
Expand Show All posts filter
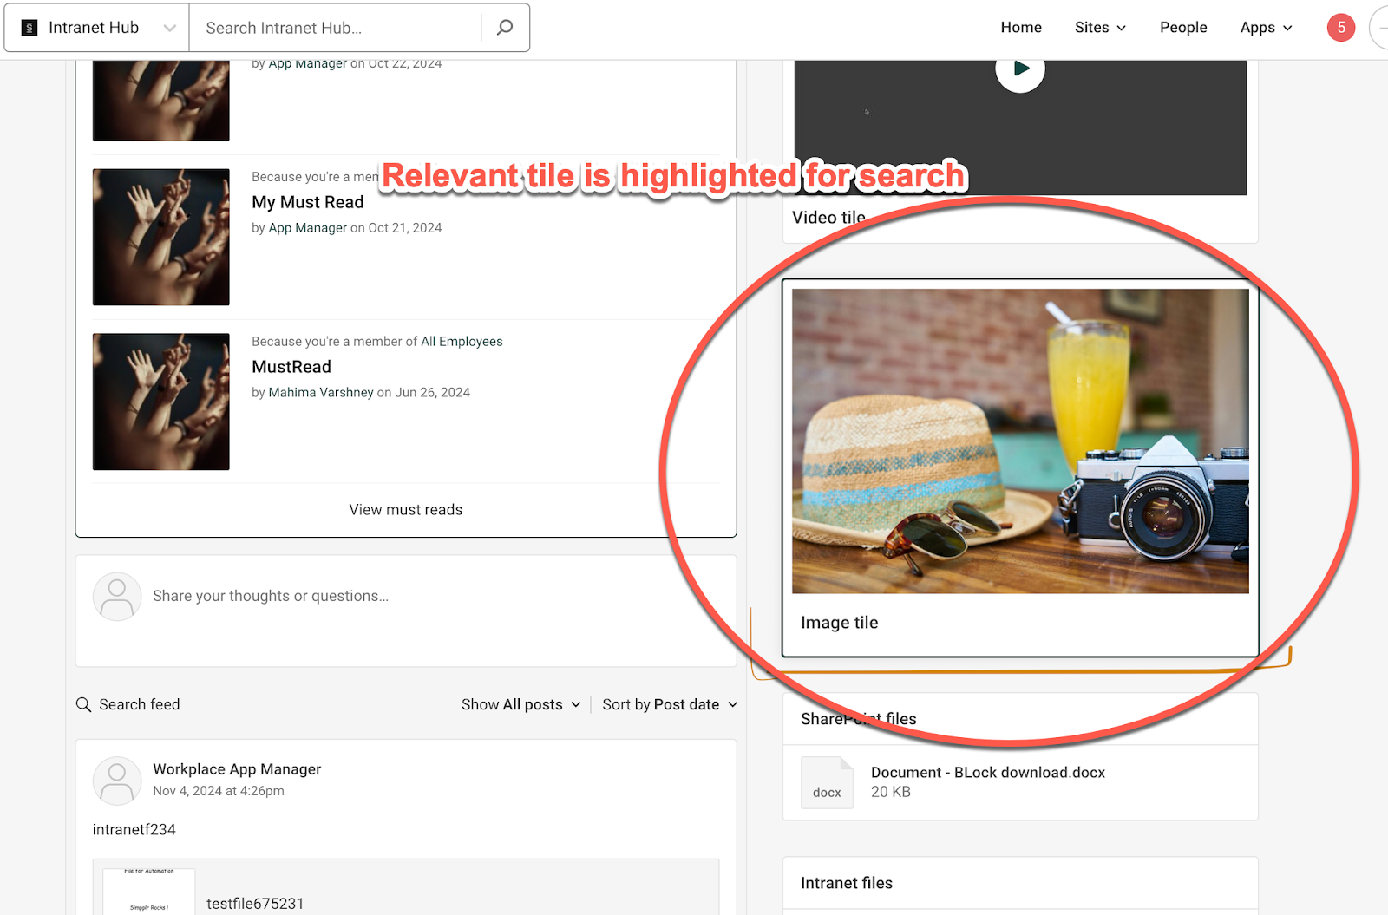click(x=520, y=704)
